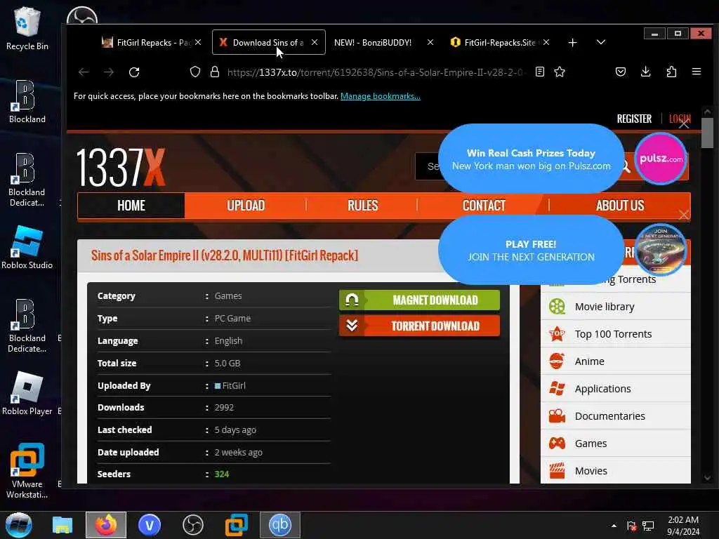The image size is (719, 539).
Task: Open the Firefox downloads arrow icon
Action: coord(646,72)
